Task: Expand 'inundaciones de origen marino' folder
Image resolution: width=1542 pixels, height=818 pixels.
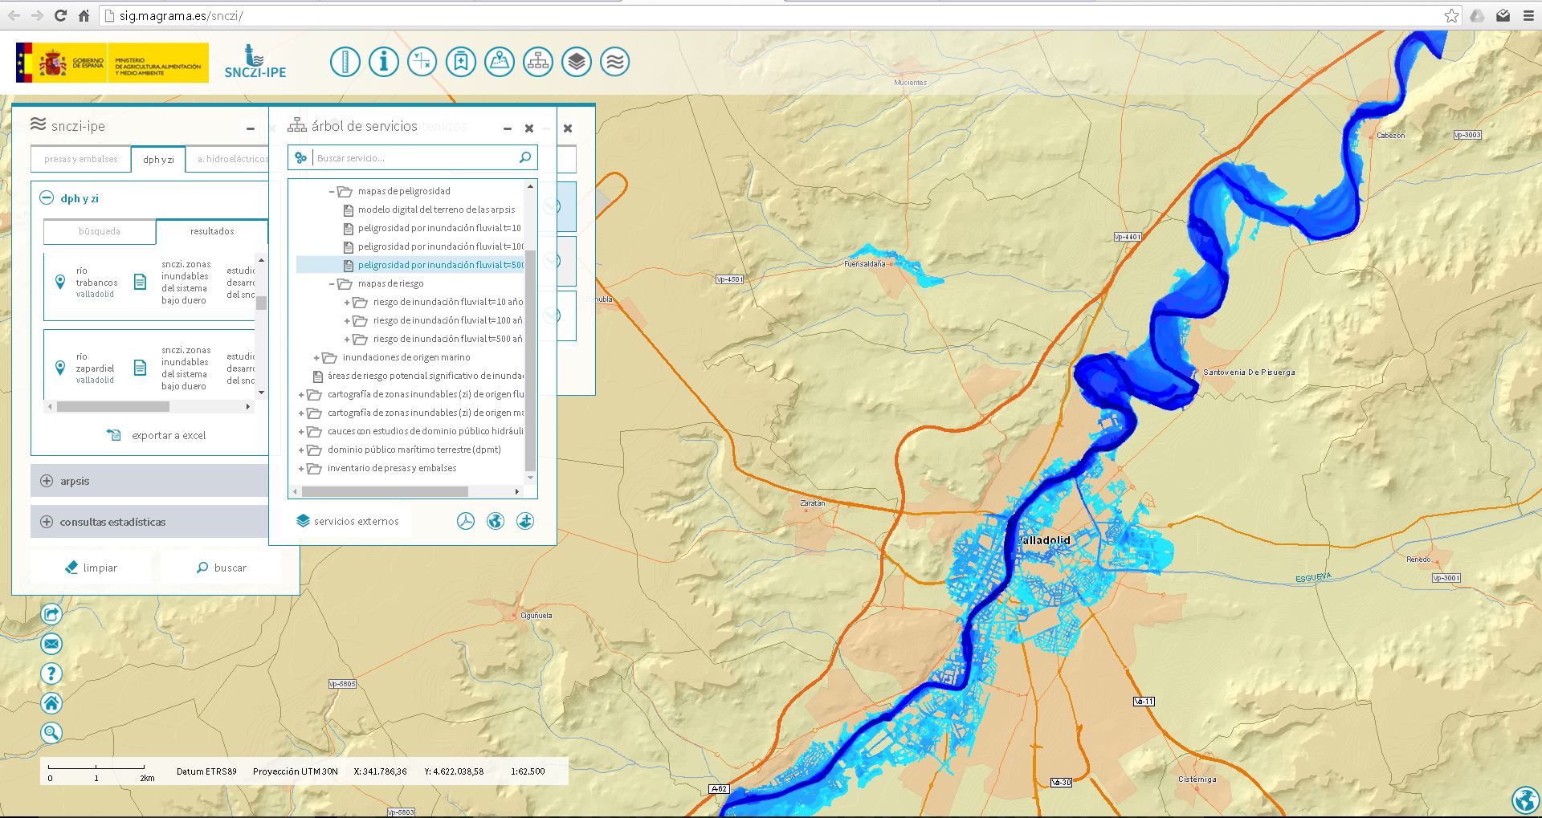Action: 316,358
